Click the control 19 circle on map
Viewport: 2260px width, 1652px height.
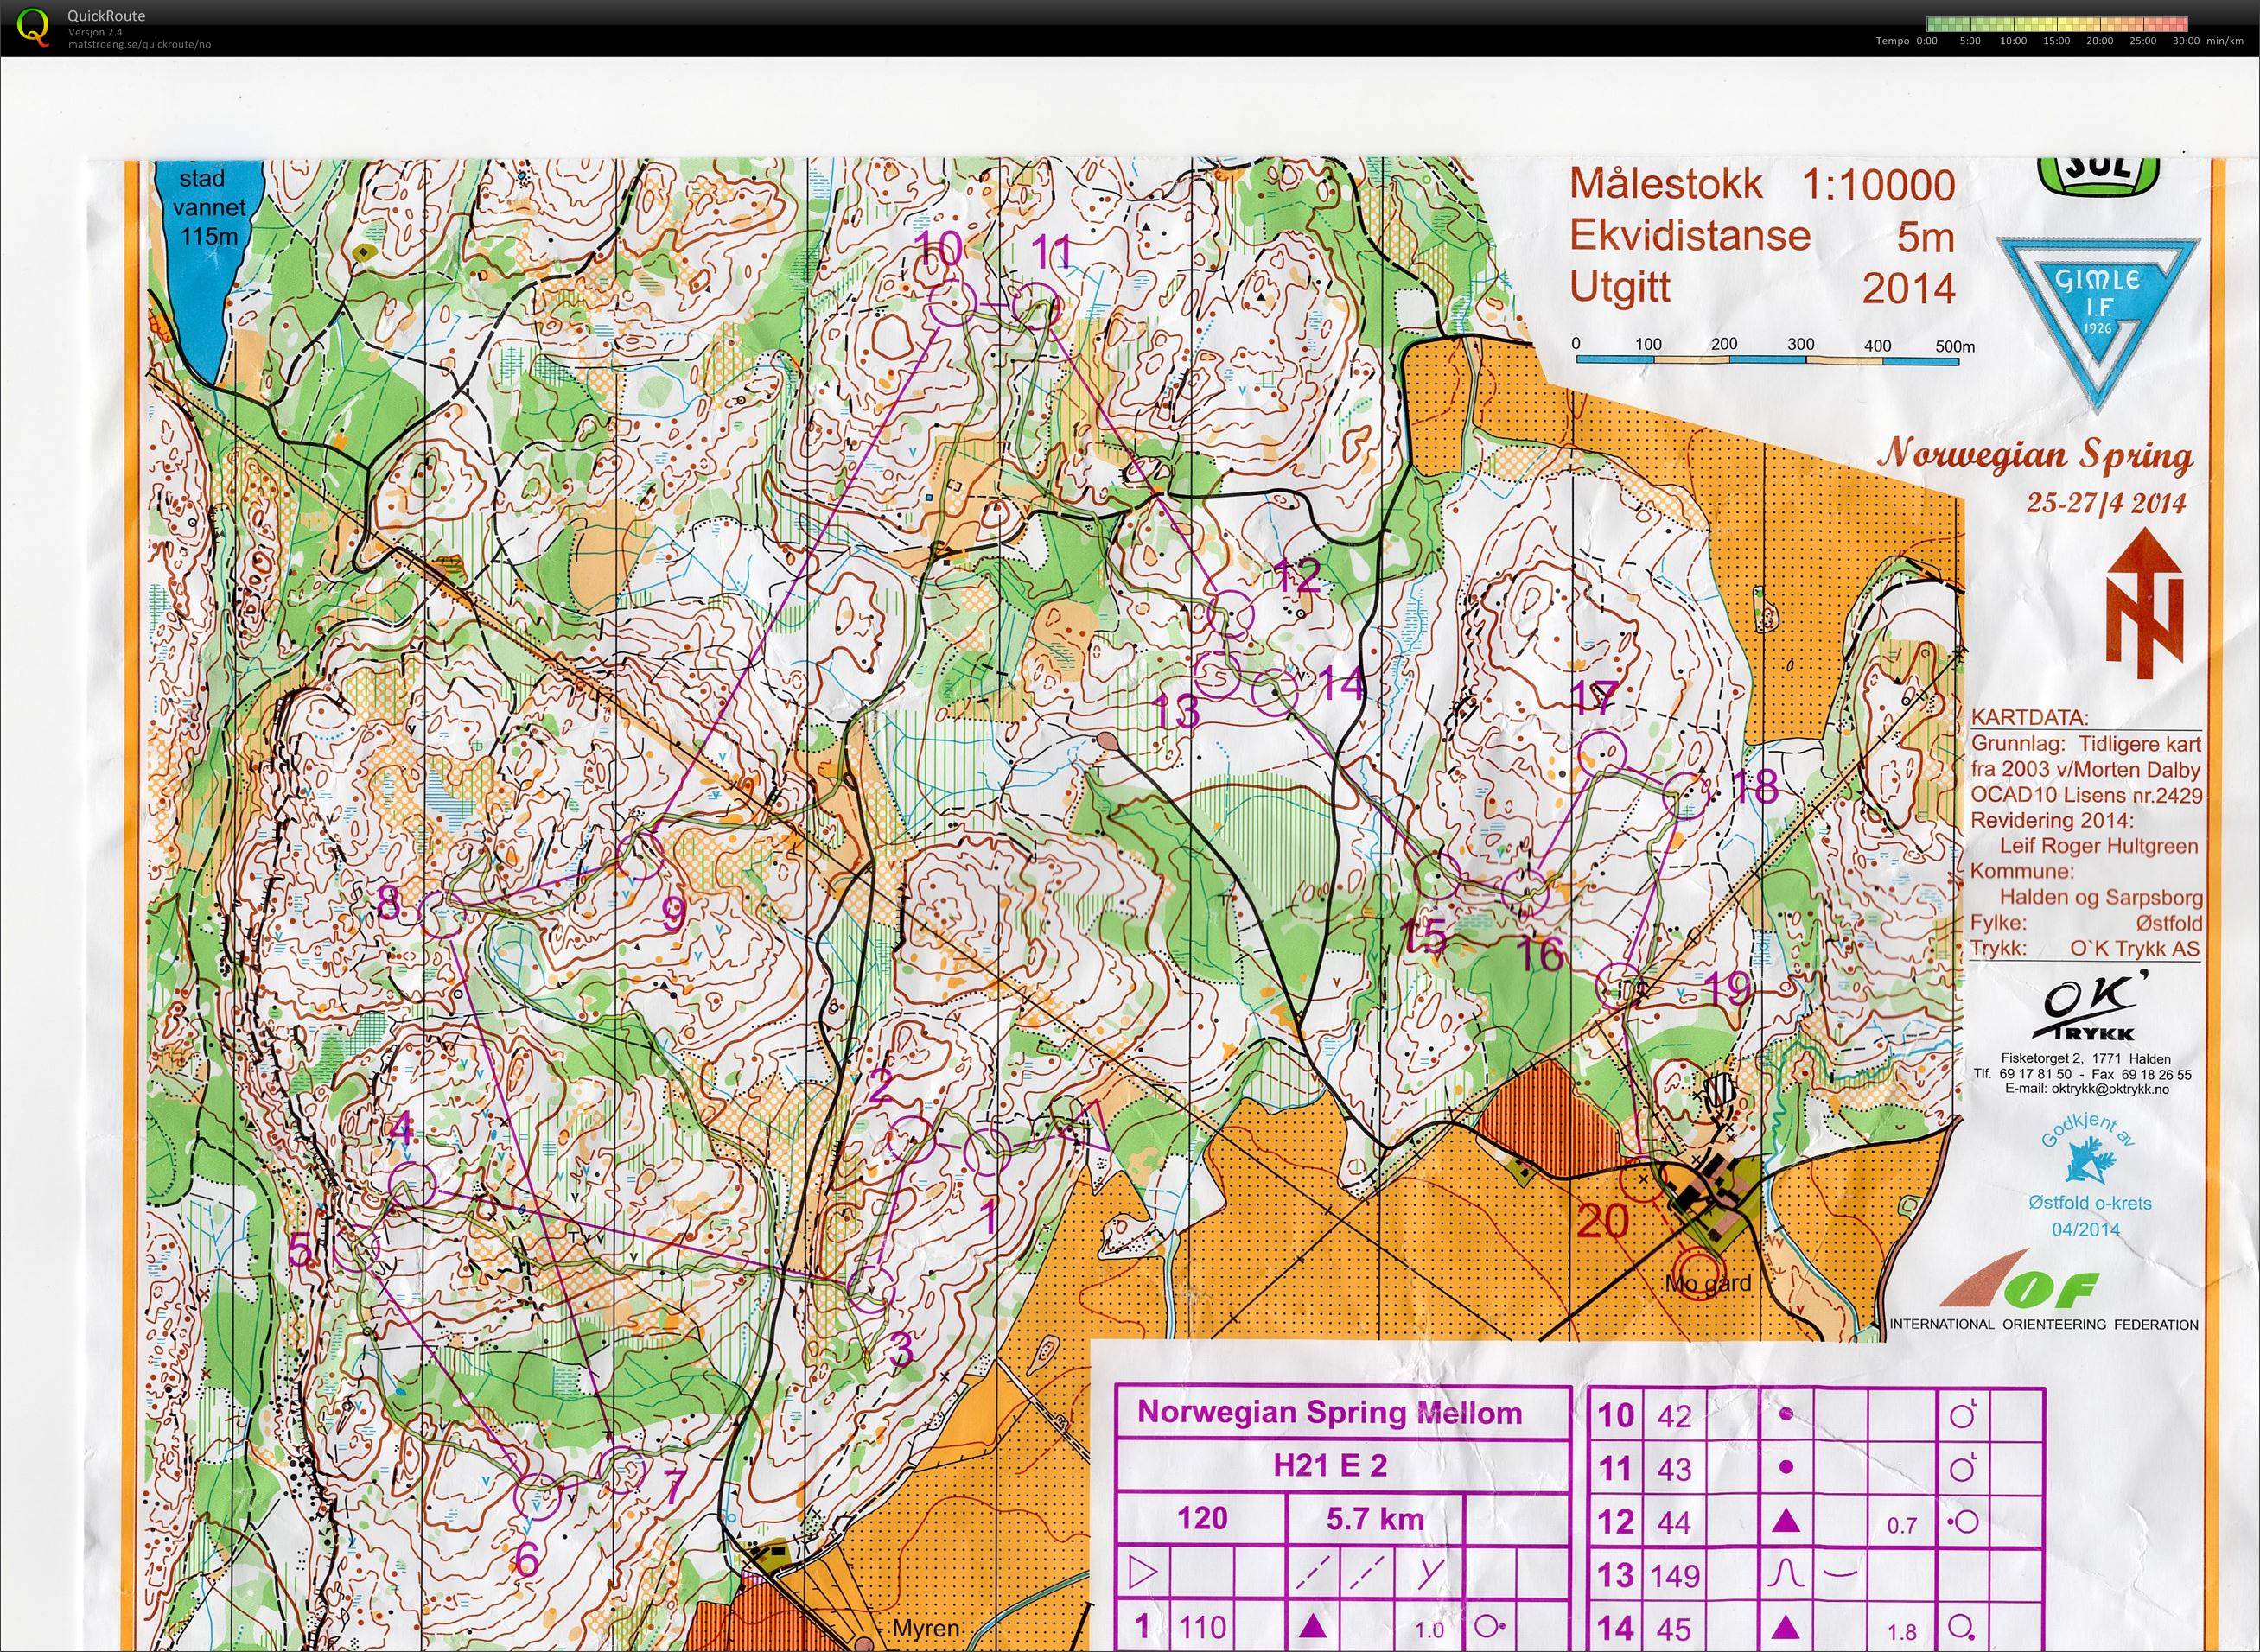[x=1620, y=986]
